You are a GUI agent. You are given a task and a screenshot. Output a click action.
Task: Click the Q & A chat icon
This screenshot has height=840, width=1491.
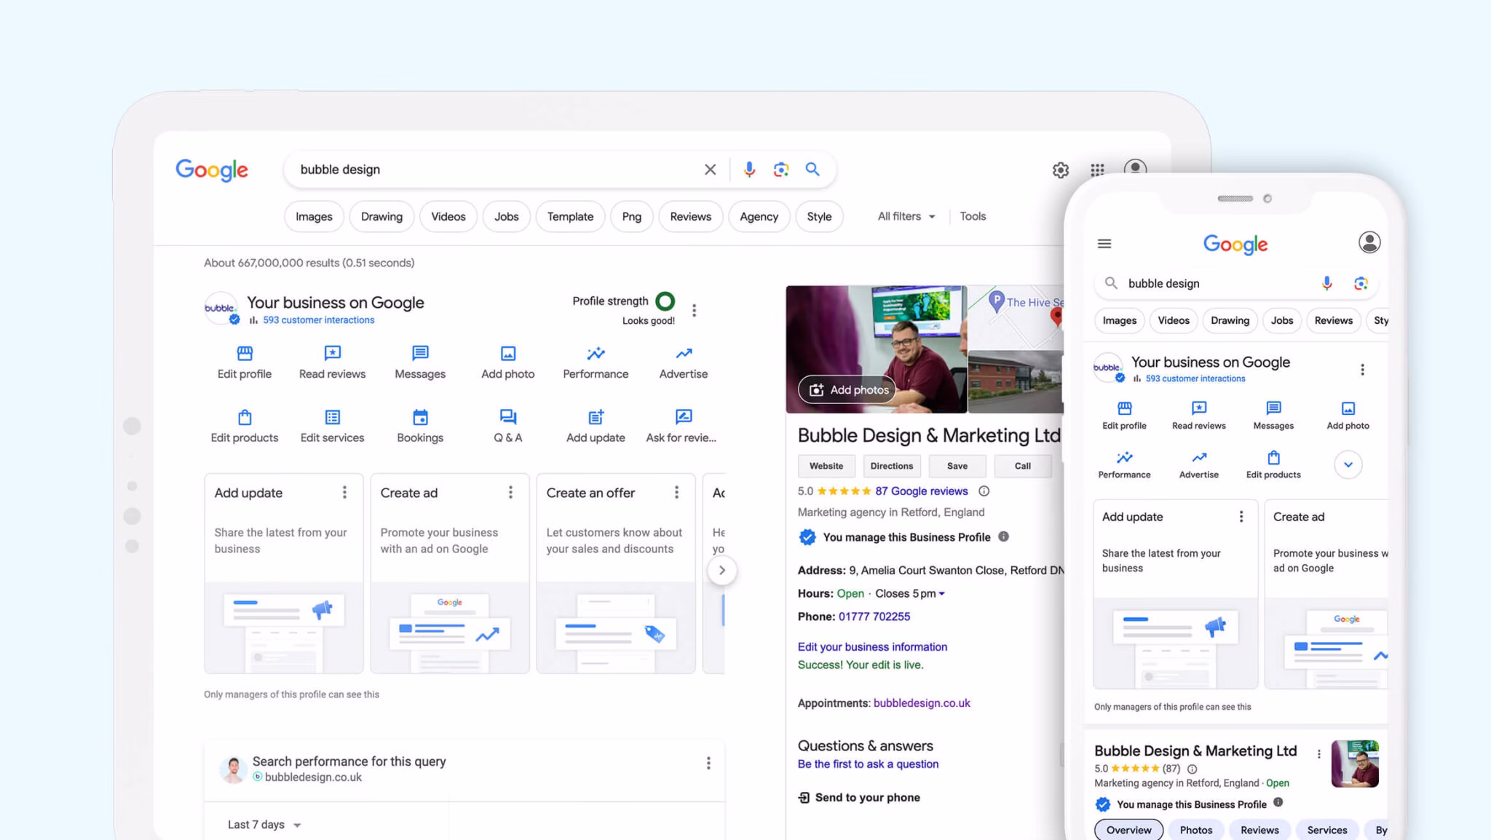[x=507, y=417]
